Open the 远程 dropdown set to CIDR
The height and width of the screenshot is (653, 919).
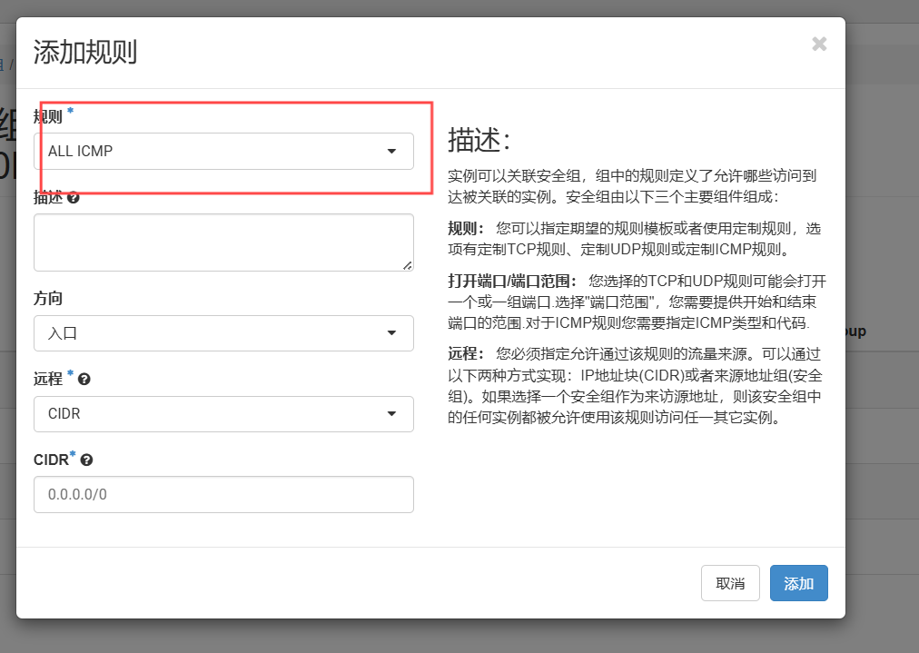[x=223, y=414]
